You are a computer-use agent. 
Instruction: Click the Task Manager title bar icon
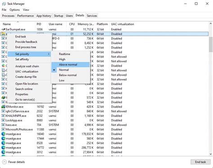(4, 4)
